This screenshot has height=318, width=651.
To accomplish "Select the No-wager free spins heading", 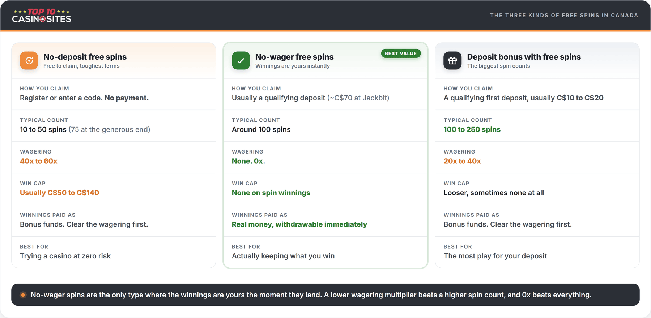I will pos(294,57).
